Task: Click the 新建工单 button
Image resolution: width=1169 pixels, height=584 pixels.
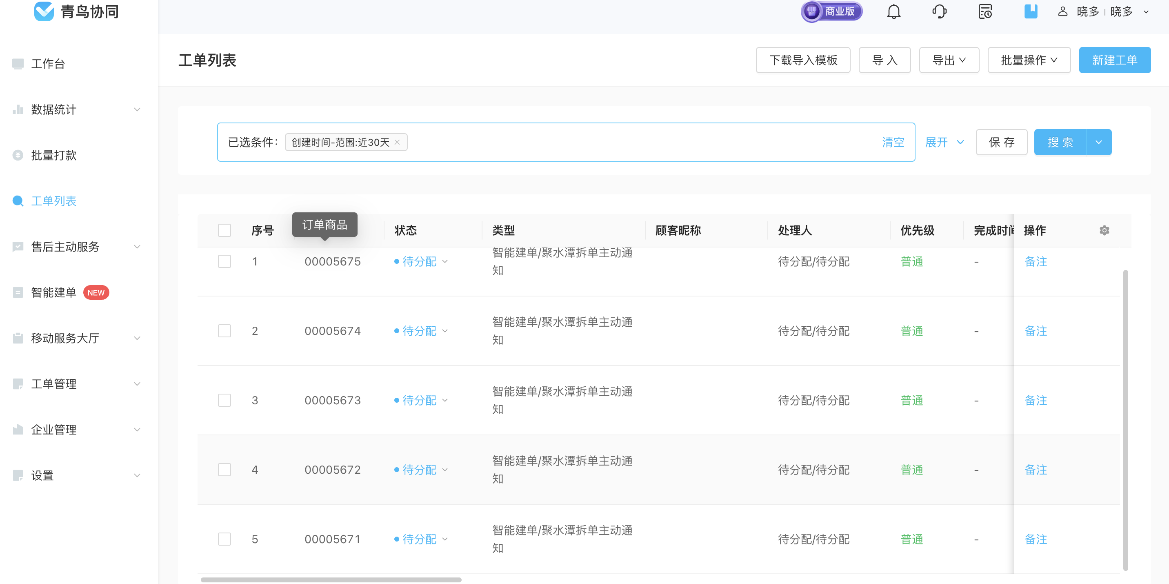Action: click(1115, 60)
